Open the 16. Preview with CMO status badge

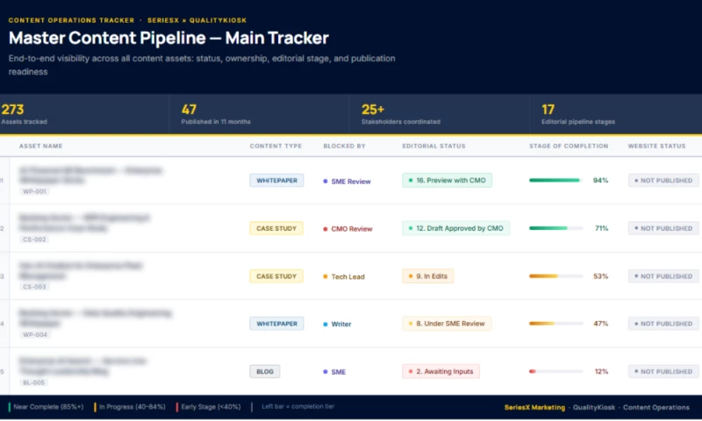coord(447,181)
